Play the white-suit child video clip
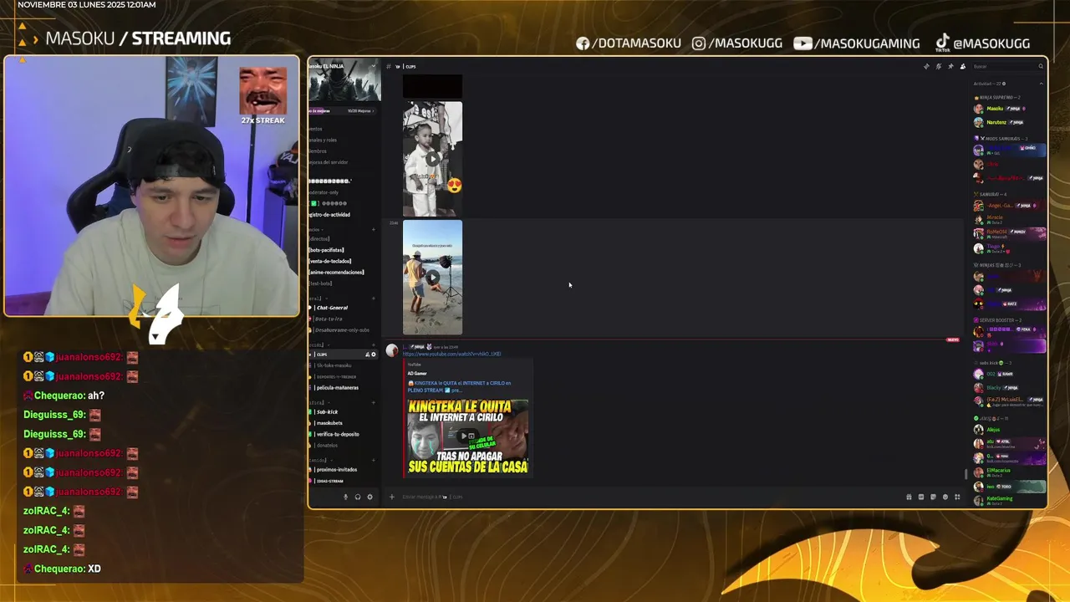1070x602 pixels. (432, 158)
